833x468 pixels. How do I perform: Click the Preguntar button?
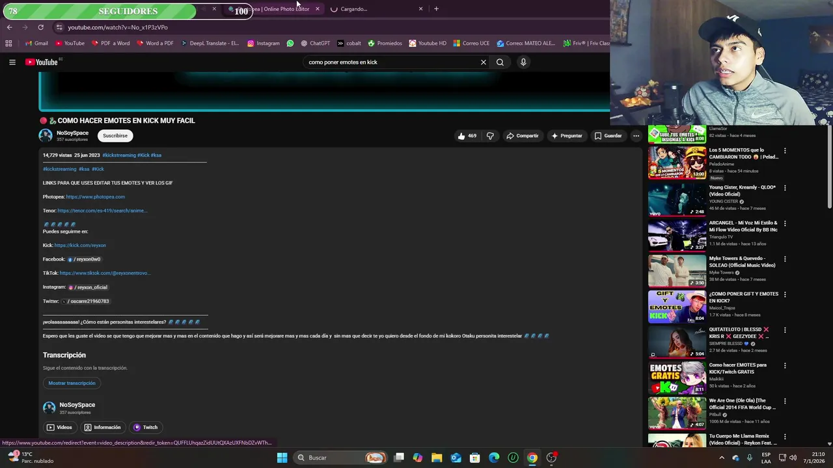(x=566, y=136)
